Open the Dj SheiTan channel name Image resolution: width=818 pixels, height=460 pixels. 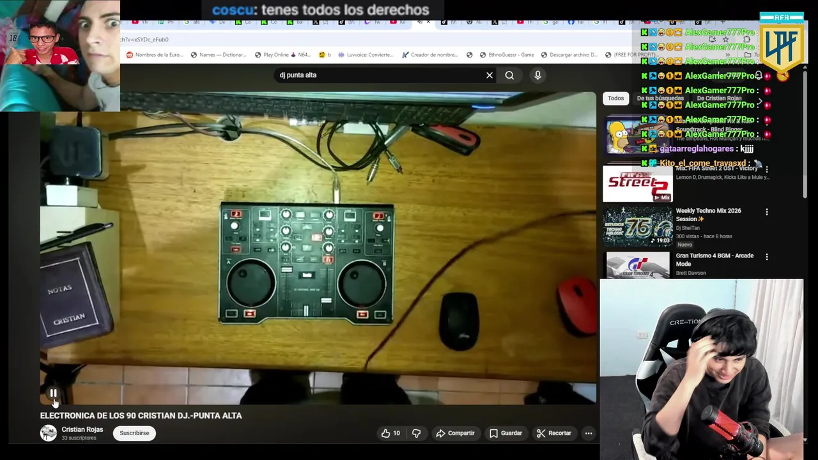pos(688,228)
